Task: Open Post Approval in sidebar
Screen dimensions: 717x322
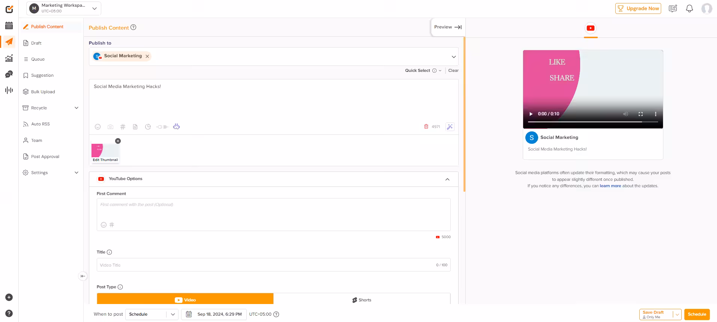Action: click(45, 157)
